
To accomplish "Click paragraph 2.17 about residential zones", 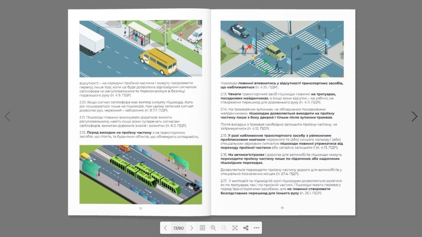I will (x=282, y=186).
